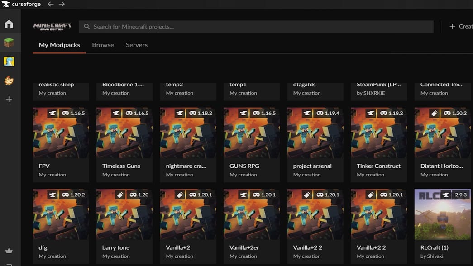Switch to the Browse tab
Viewport: 473px width, 266px height.
(103, 45)
